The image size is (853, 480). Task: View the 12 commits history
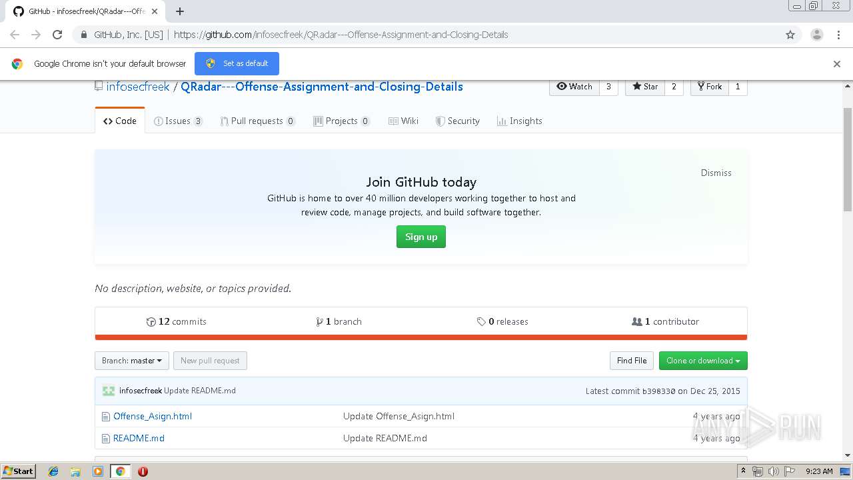[177, 321]
